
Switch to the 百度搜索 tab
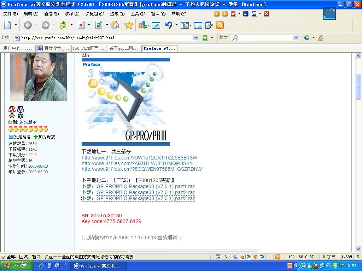[54, 48]
